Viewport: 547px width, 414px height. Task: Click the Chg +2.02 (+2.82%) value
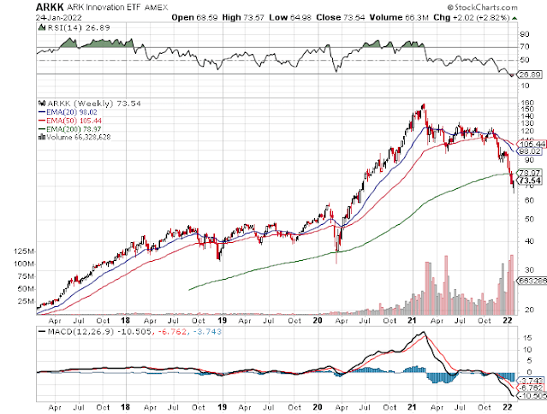tap(472, 17)
